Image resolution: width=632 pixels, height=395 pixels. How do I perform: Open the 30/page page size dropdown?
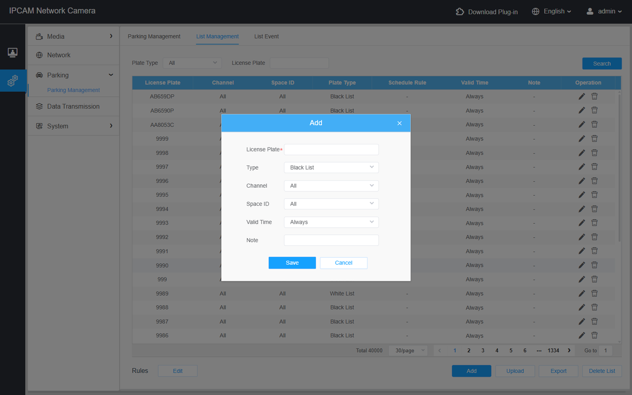[408, 351]
